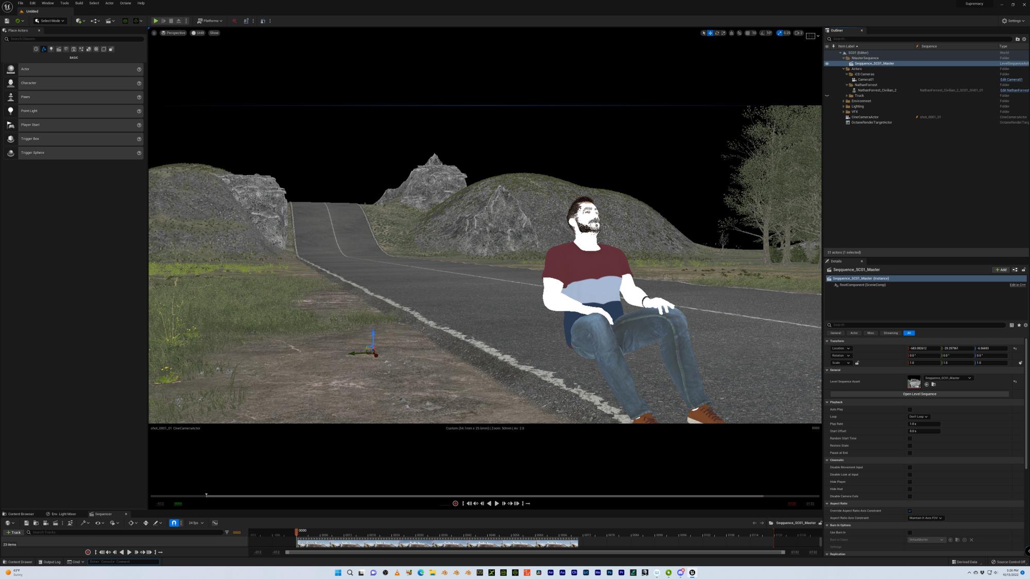
Task: Select the Recently Placed clock category icon
Action: 36,49
